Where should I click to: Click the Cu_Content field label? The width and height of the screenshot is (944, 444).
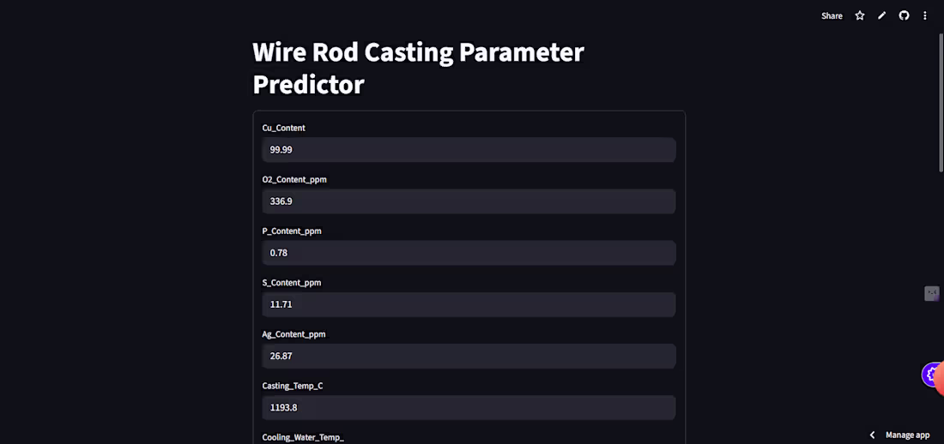pos(283,128)
